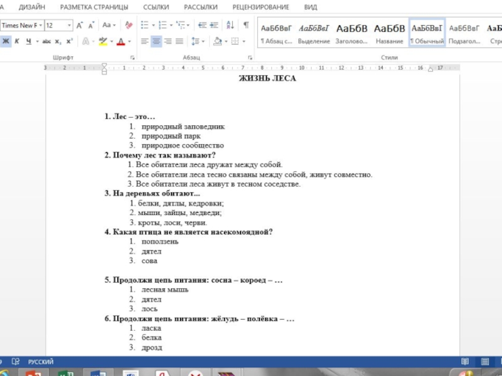Viewport: 502px width, 376px height.
Task: Toggle bold formatting (Ж)
Action: point(6,41)
